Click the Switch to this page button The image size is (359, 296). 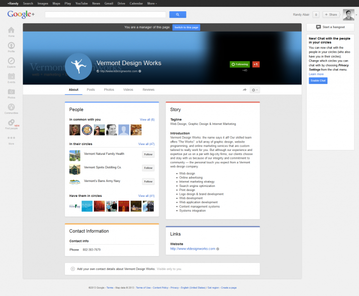point(186,28)
